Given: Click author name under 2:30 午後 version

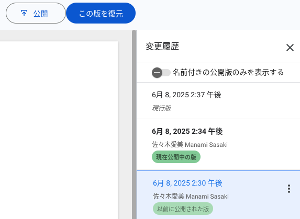Looking at the screenshot, I should (191, 197).
